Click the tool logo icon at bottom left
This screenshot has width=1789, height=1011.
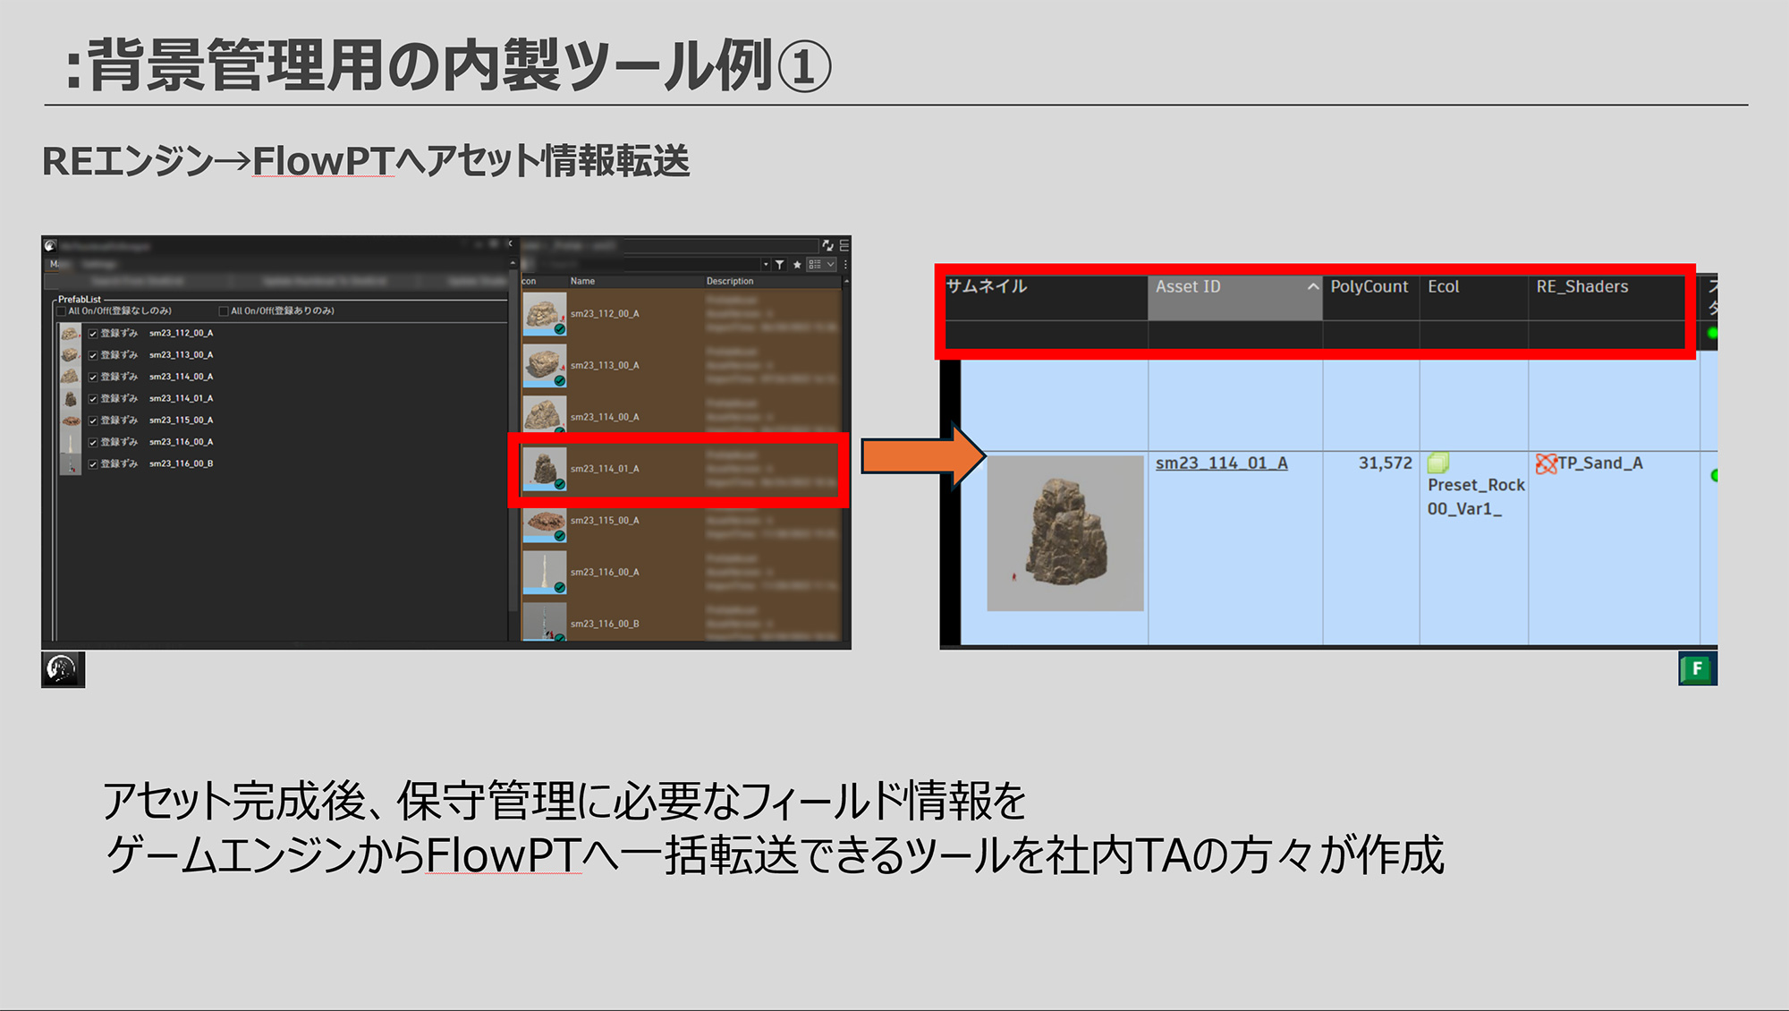[x=61, y=668]
